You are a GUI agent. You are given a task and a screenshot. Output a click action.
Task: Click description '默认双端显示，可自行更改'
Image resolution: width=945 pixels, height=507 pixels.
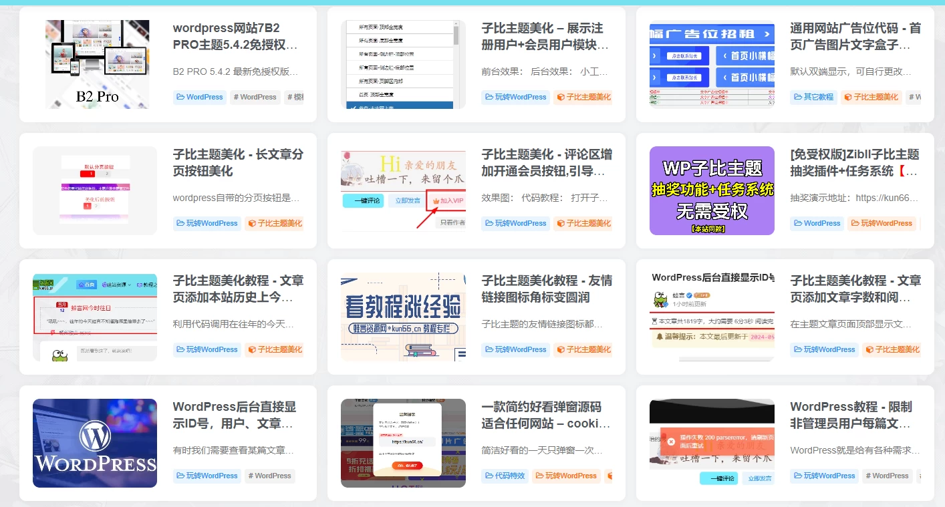851,71
